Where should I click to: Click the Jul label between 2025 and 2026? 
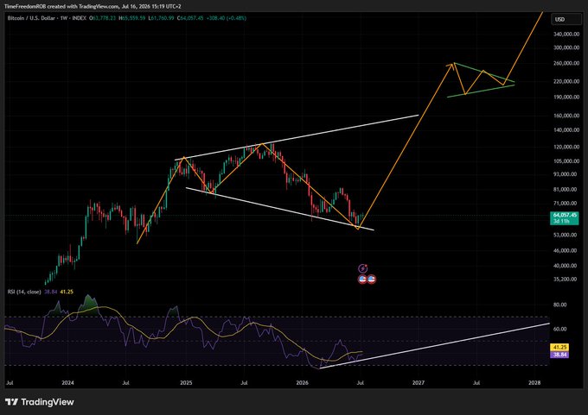(x=244, y=383)
